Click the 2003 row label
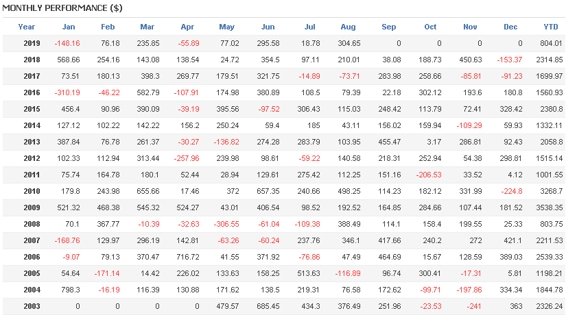Image resolution: width=566 pixels, height=315 pixels. pyautogui.click(x=32, y=306)
